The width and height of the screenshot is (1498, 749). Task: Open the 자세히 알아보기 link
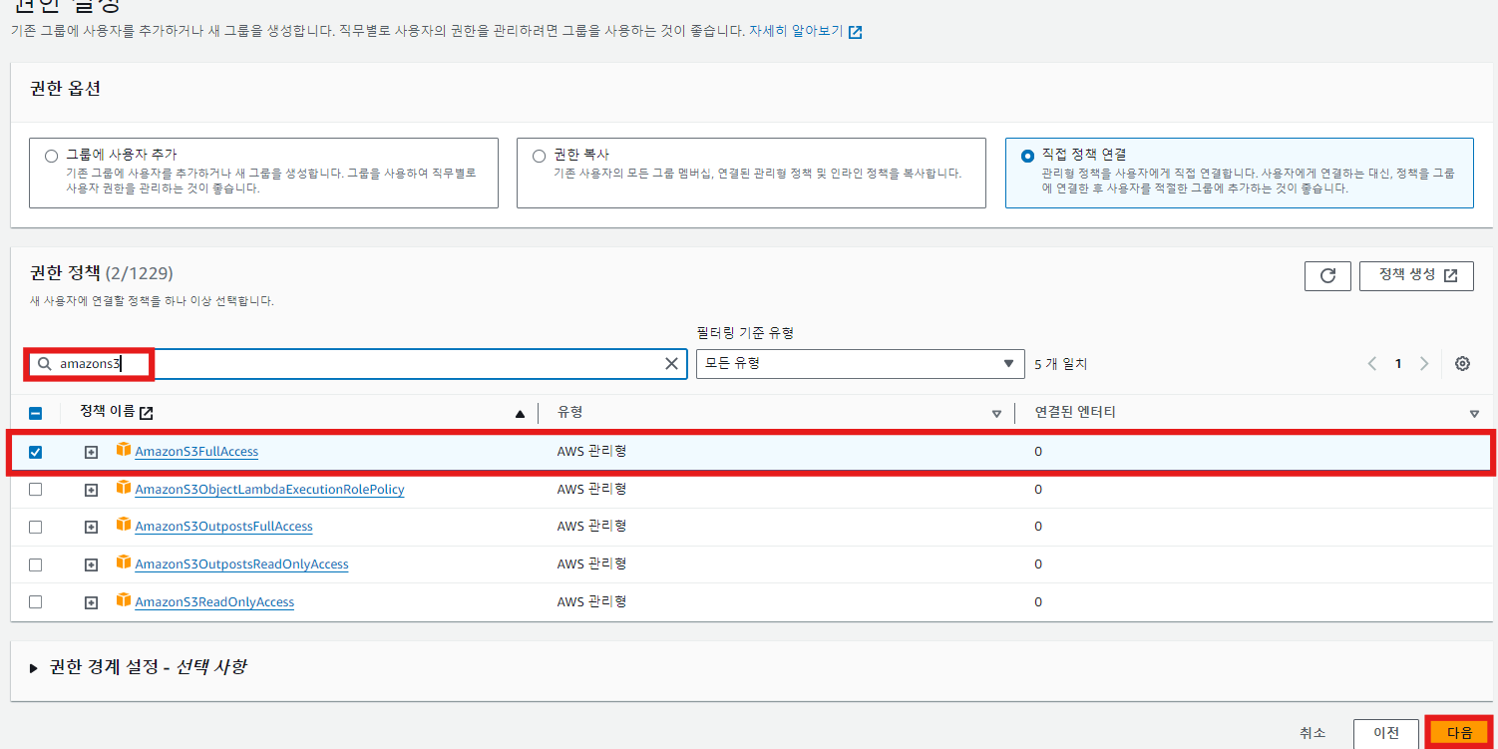click(807, 31)
